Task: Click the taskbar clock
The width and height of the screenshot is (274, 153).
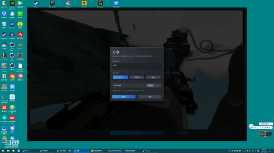Action: [x=264, y=151]
